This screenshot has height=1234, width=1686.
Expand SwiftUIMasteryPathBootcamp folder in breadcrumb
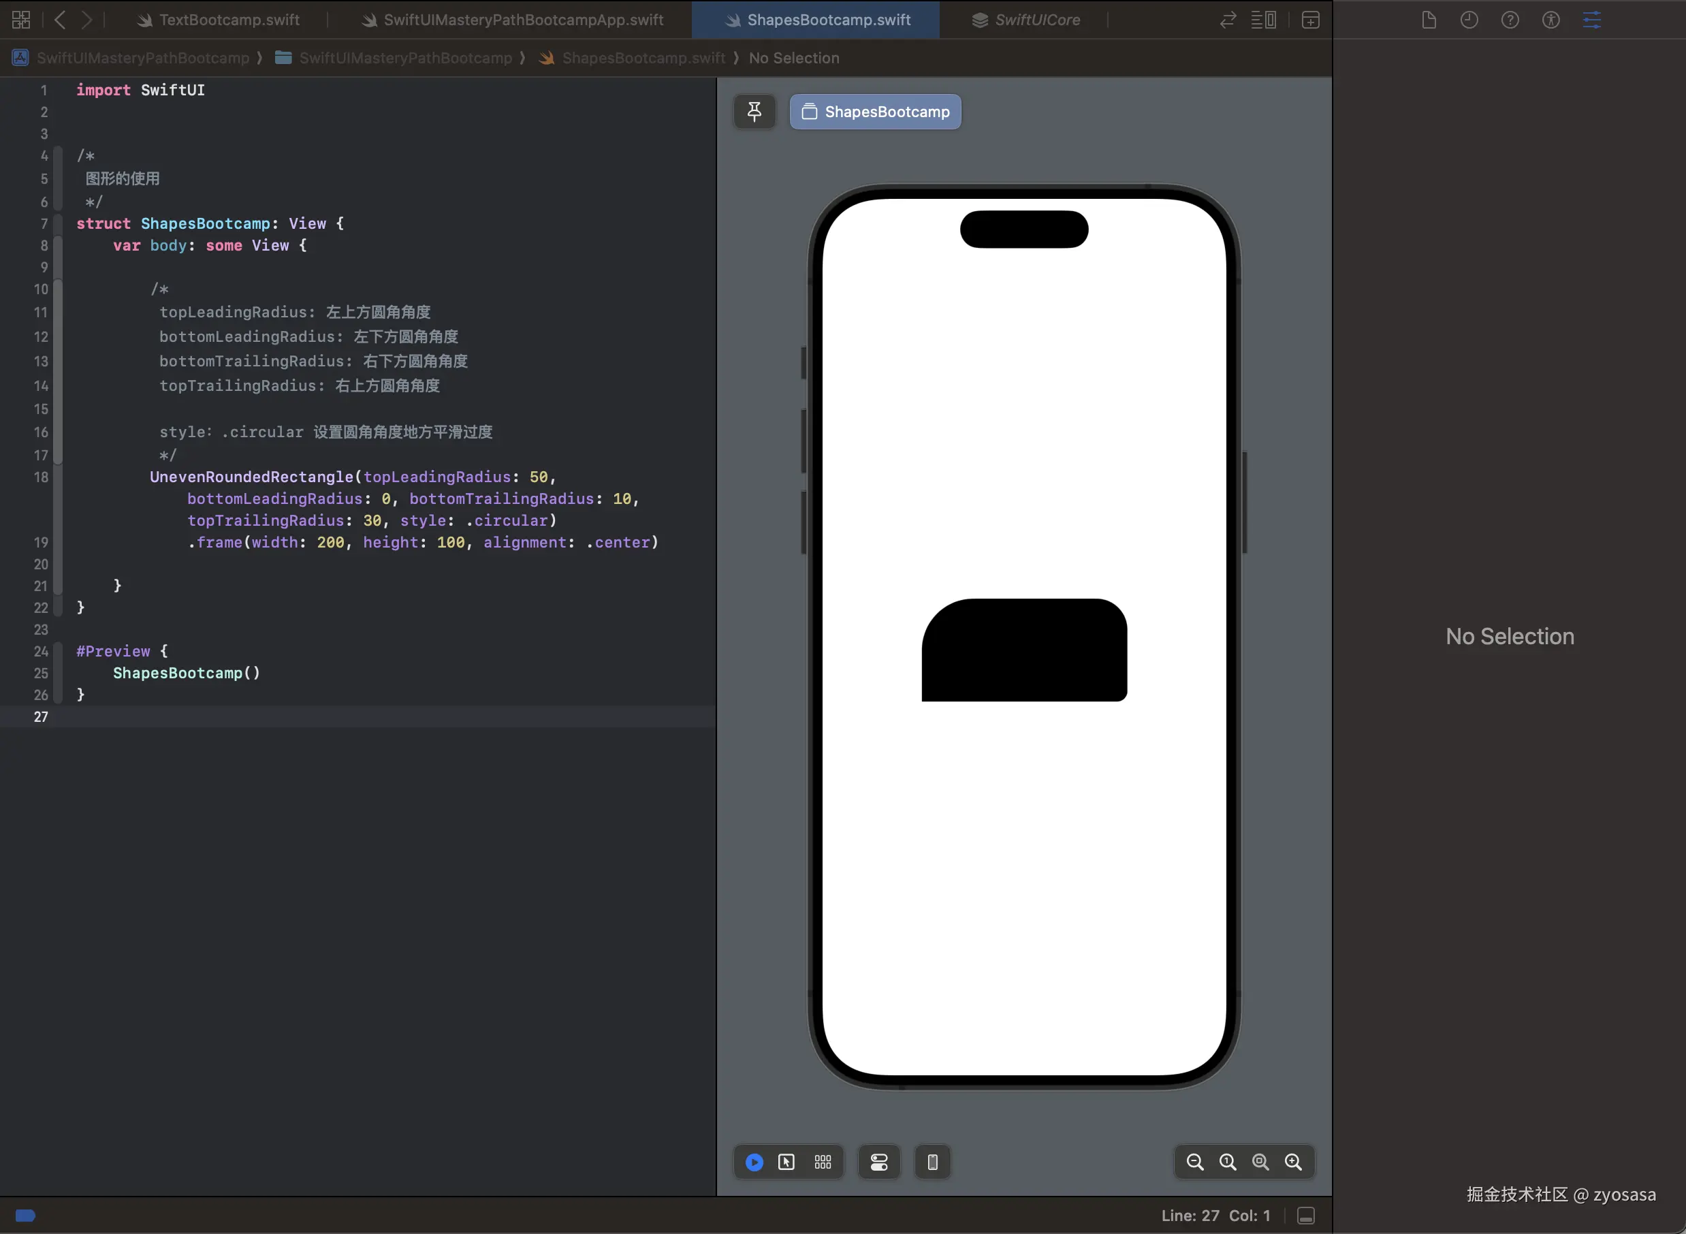[405, 59]
